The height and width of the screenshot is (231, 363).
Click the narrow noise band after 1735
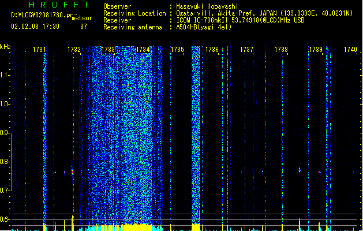tap(196, 136)
